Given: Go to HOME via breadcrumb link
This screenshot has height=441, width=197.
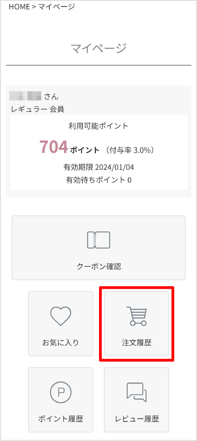Looking at the screenshot, I should click(x=19, y=7).
